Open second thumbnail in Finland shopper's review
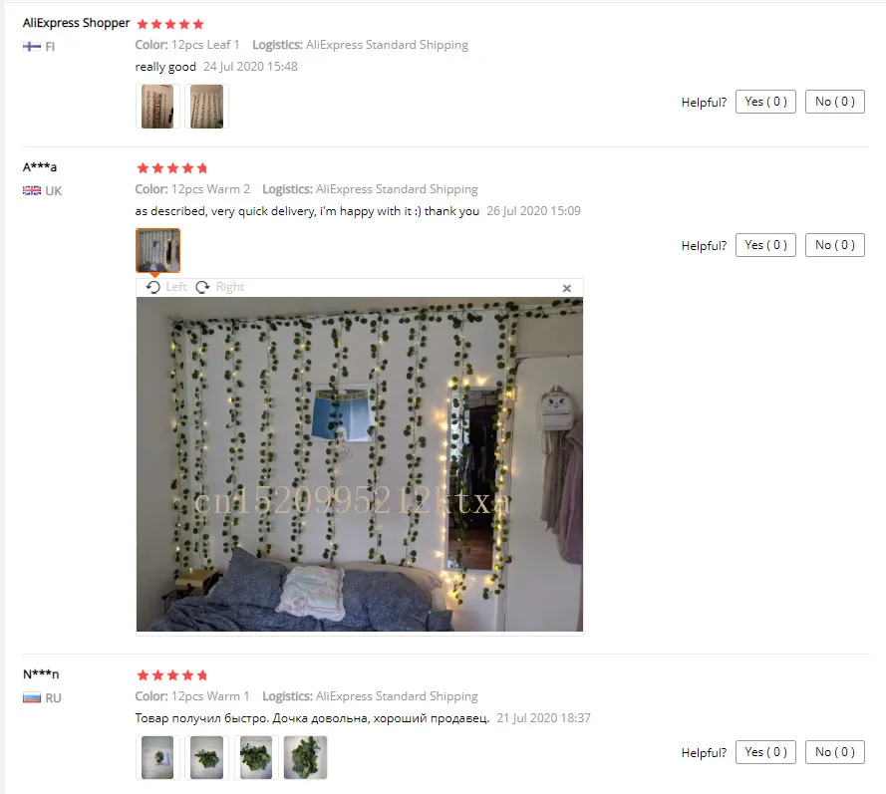886x794 pixels. tap(207, 107)
